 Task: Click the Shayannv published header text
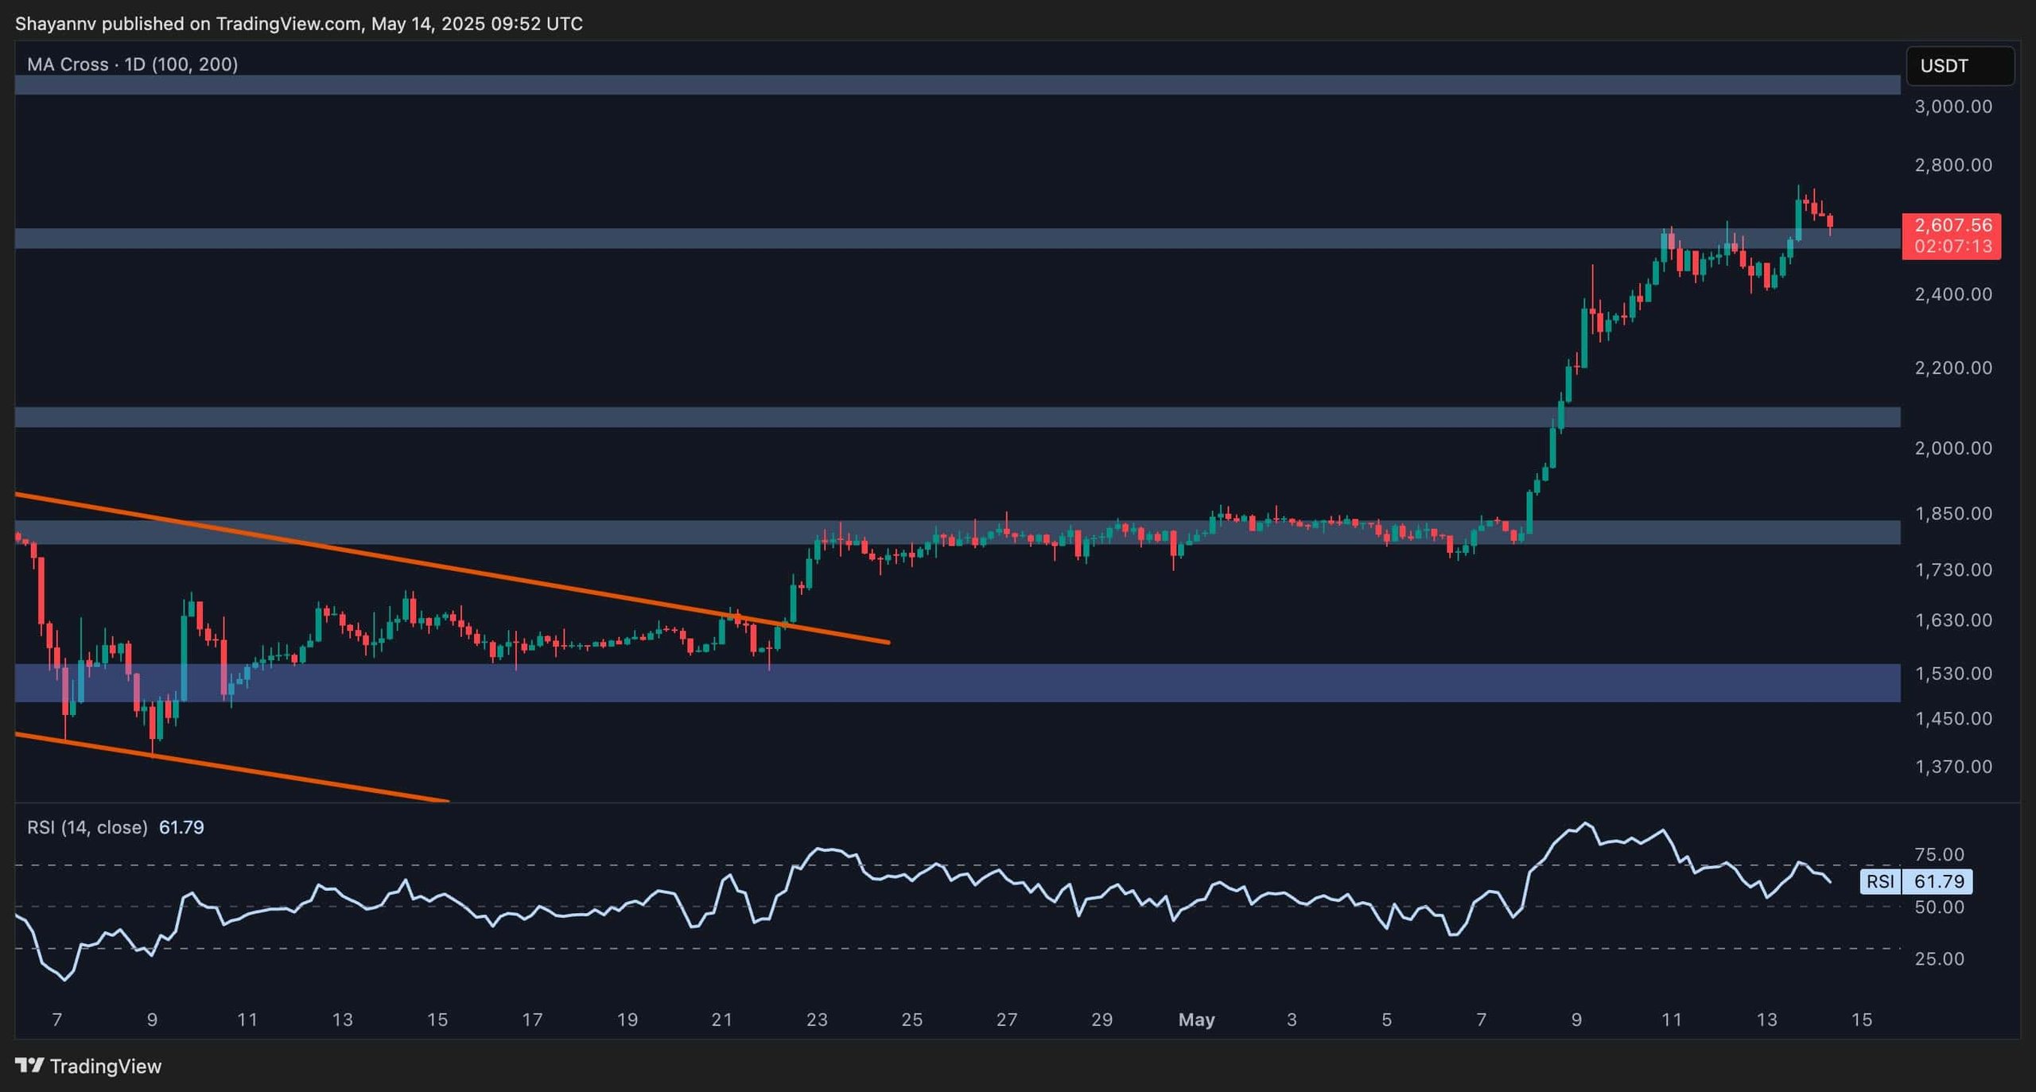click(x=298, y=24)
